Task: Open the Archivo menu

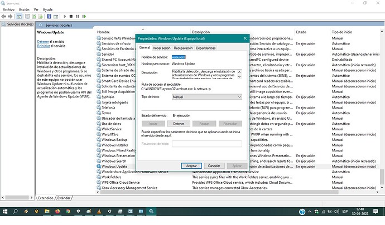Action: coord(8,9)
